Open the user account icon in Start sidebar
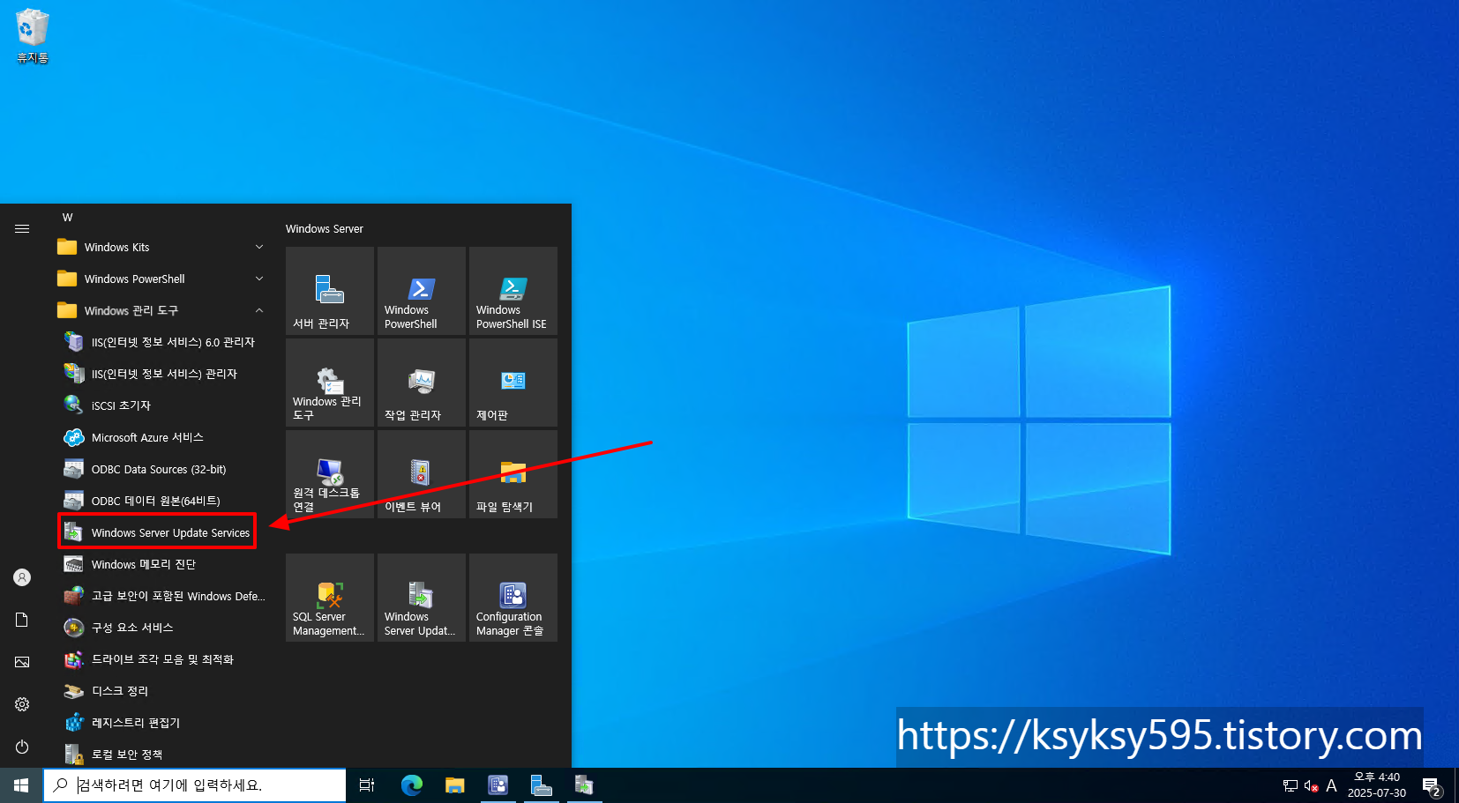Screen dimensions: 1459x803 point(22,577)
